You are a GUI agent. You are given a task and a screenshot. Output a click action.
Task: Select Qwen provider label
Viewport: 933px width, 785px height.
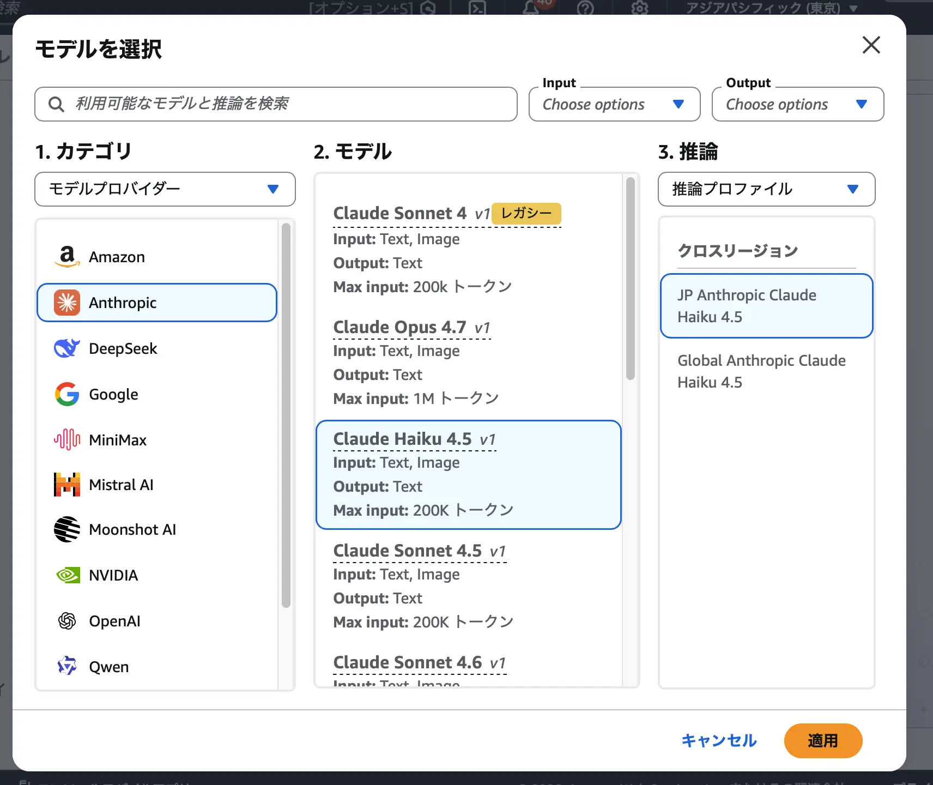click(109, 667)
